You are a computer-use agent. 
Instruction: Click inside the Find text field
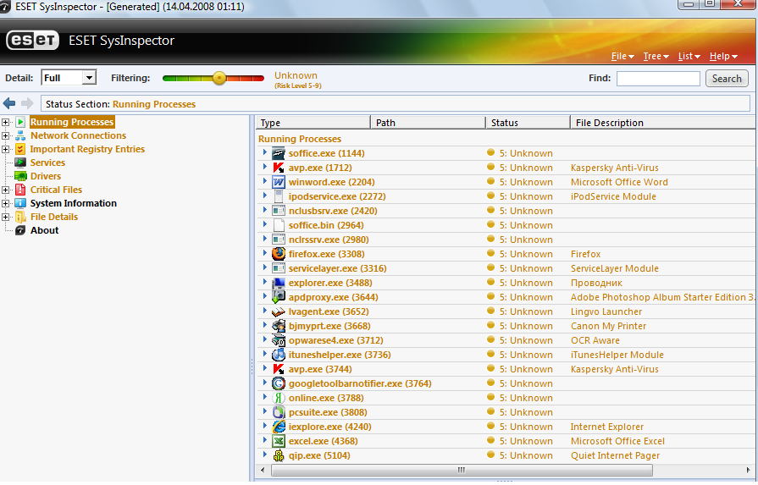point(658,78)
